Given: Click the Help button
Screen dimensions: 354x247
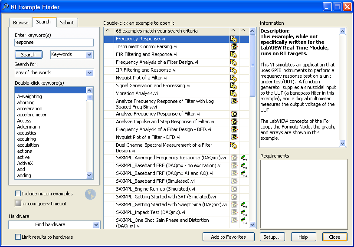Looking at the screenshot, I should (303, 237).
